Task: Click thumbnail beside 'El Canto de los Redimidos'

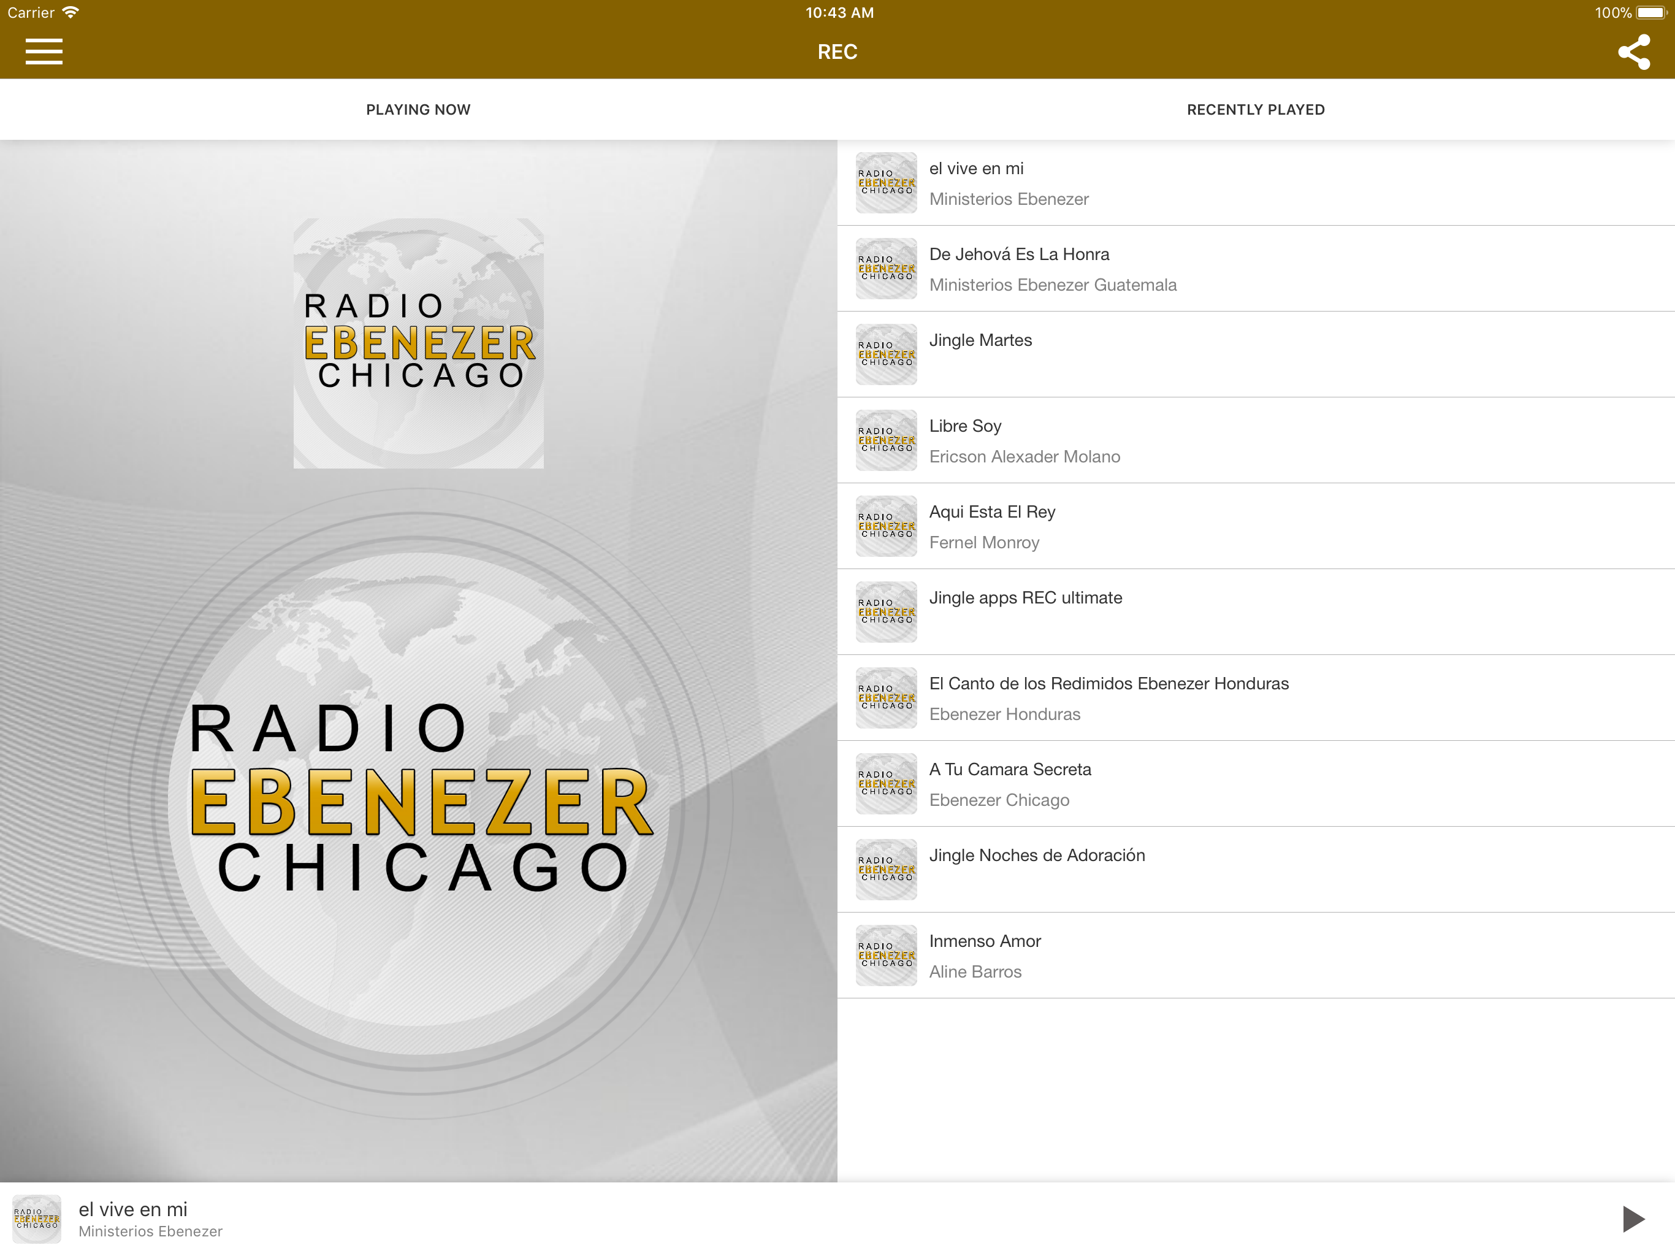Action: (x=886, y=698)
